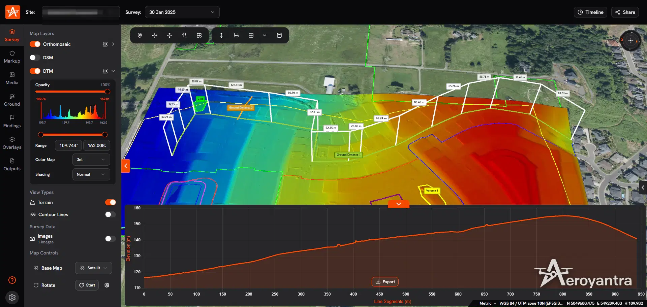The image size is (647, 307).
Task: Click the orange help question mark icon
Action: [x=12, y=280]
